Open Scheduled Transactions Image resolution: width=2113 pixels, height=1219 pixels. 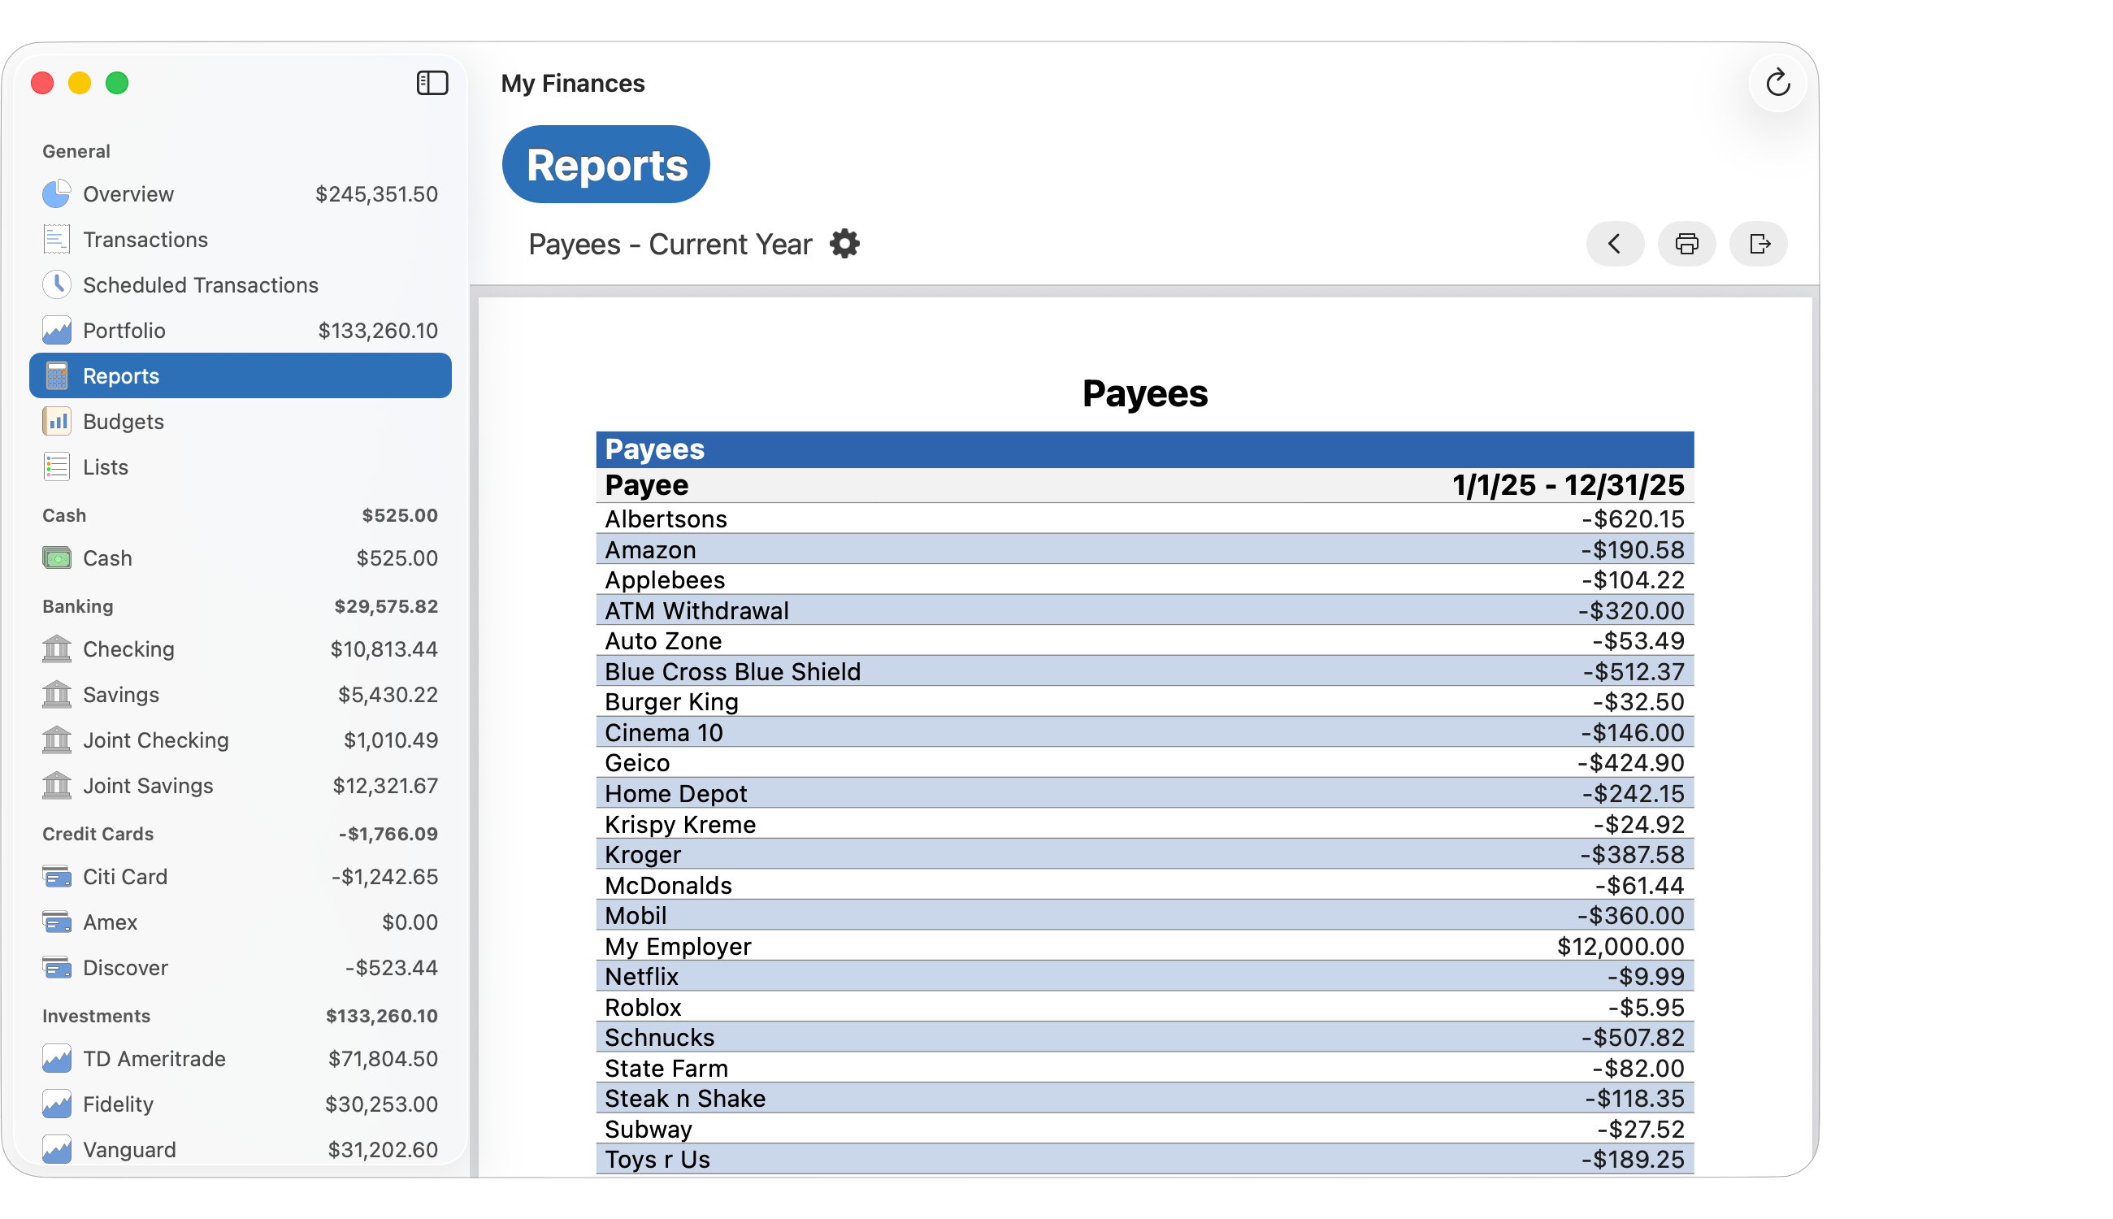coord(200,284)
